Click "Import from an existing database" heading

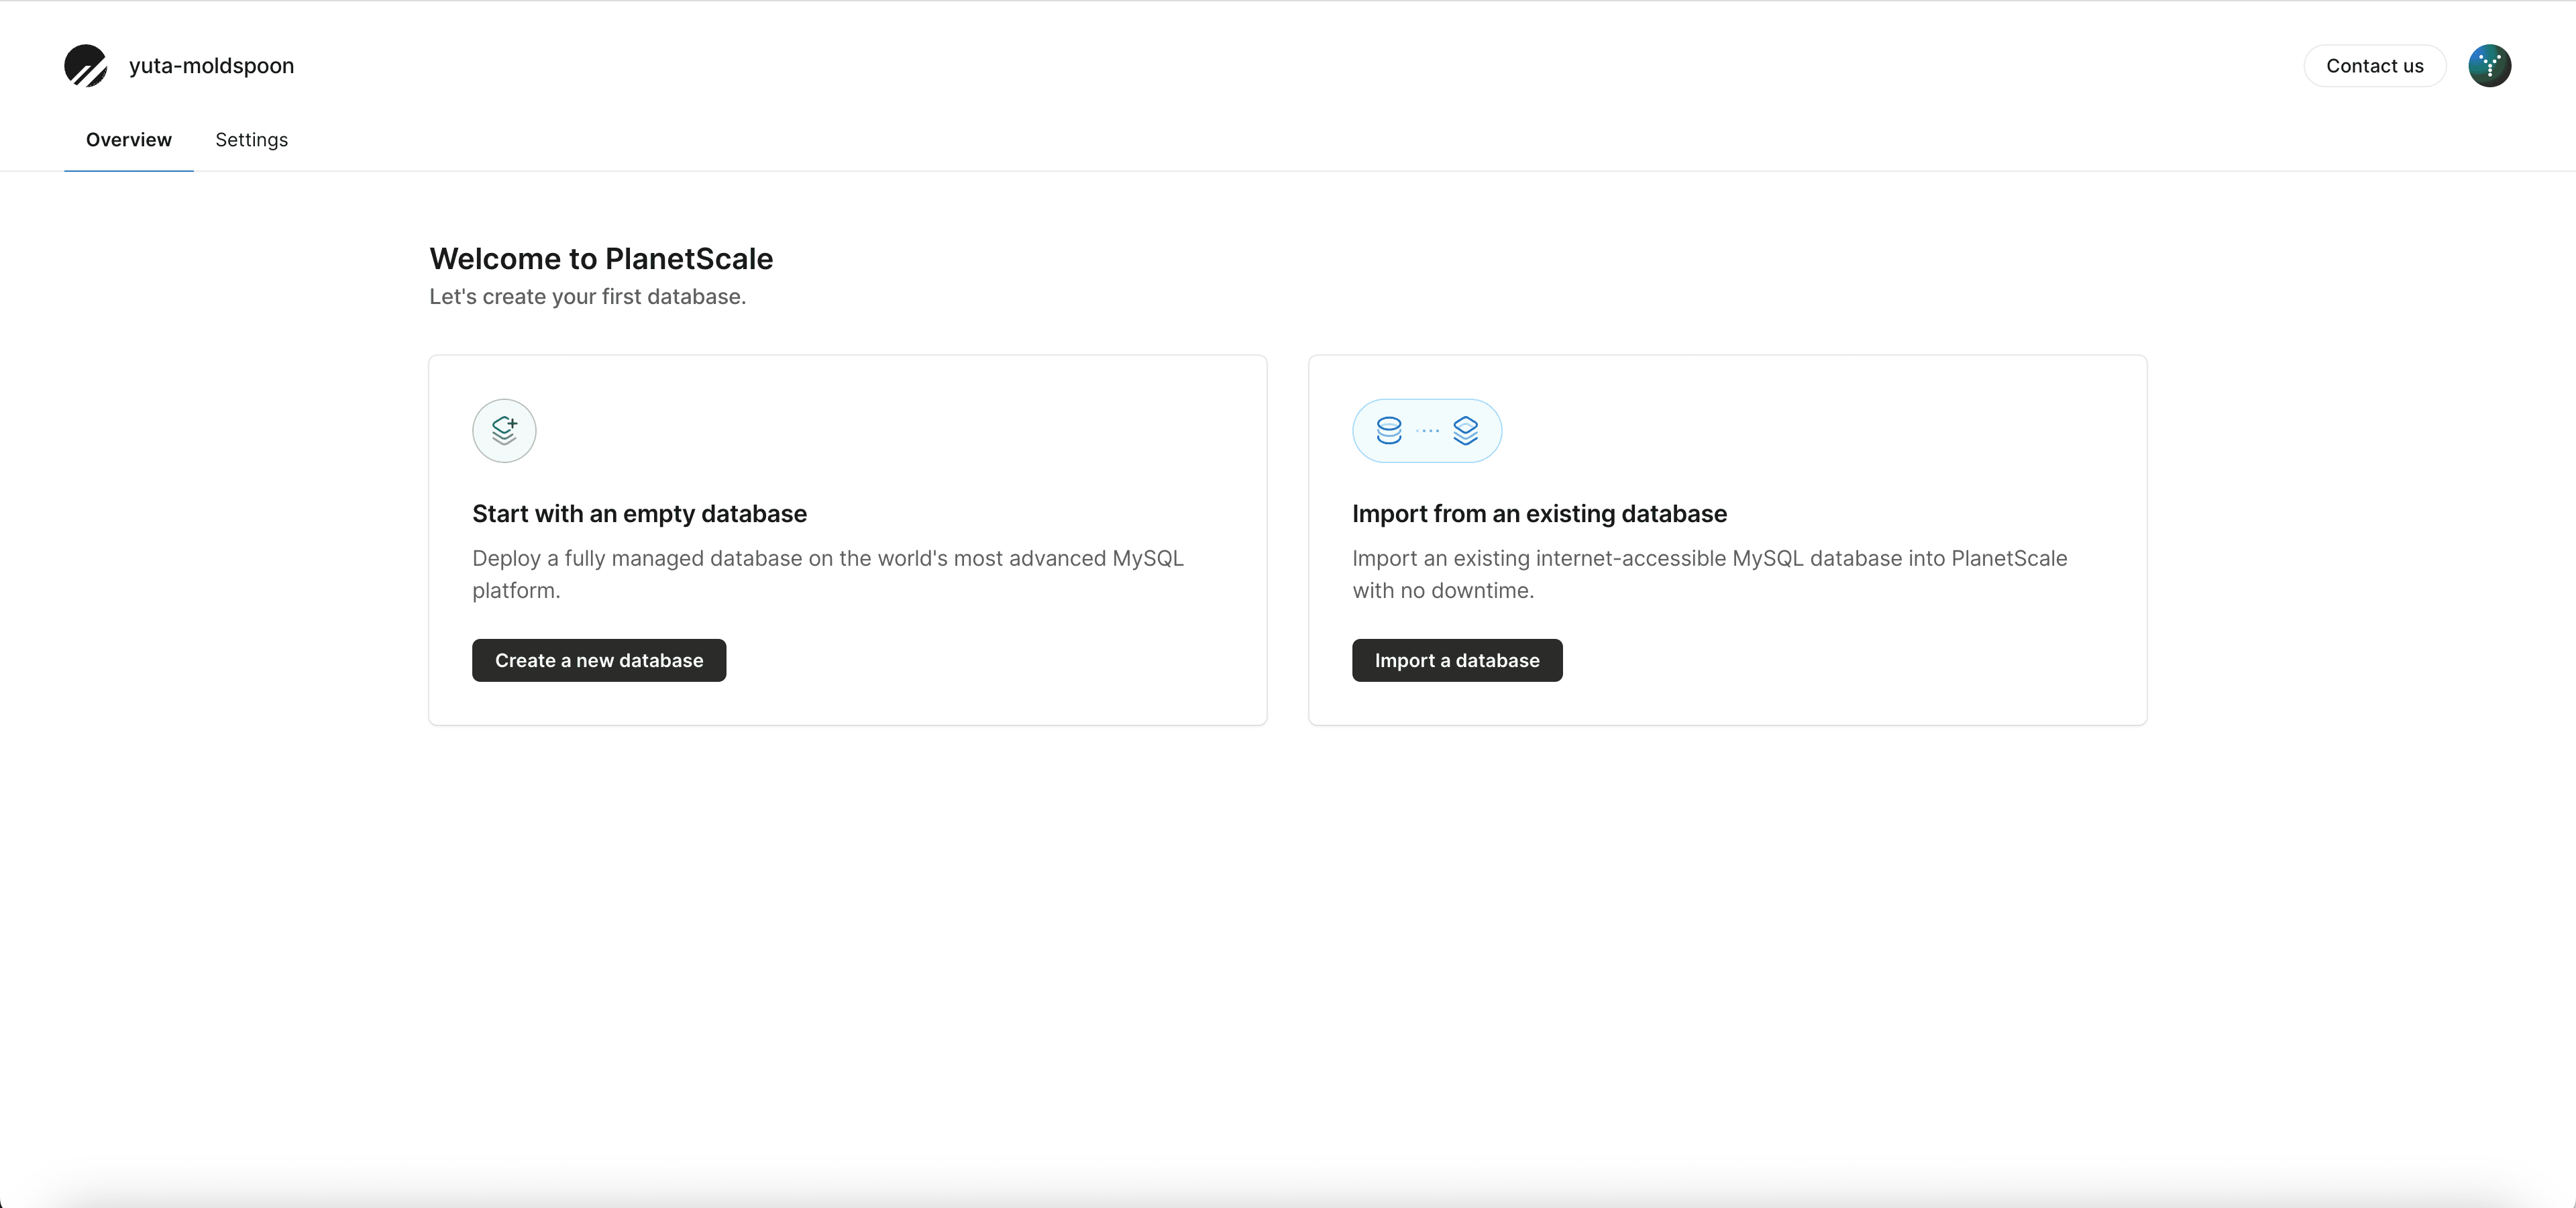tap(1539, 514)
